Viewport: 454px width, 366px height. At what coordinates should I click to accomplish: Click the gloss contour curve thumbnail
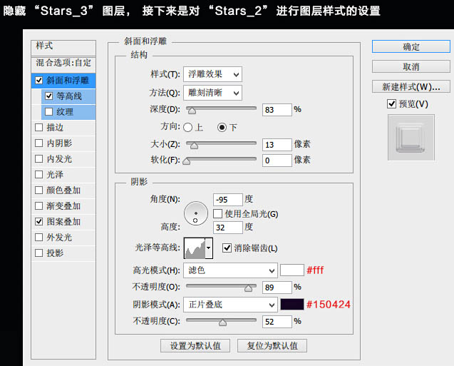click(195, 248)
